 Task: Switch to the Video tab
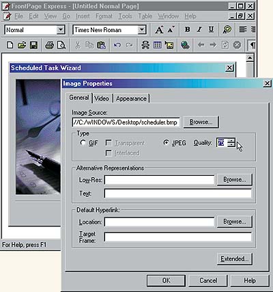pos(102,98)
